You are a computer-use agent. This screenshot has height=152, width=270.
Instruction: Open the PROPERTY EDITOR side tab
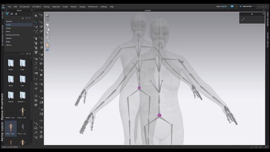click(267, 40)
